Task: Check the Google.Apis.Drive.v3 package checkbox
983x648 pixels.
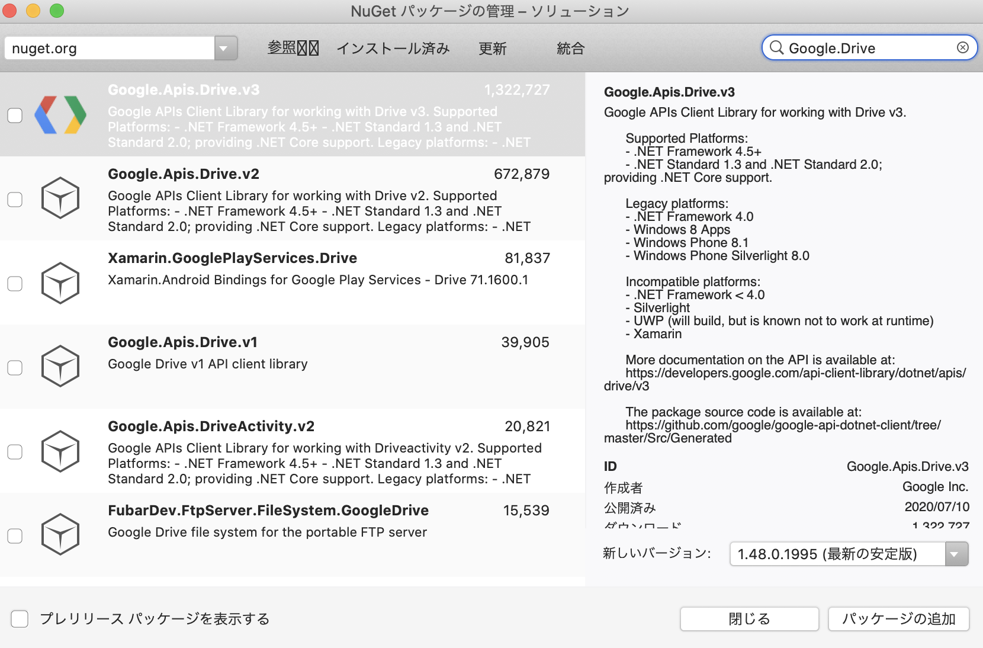Action: click(x=15, y=116)
